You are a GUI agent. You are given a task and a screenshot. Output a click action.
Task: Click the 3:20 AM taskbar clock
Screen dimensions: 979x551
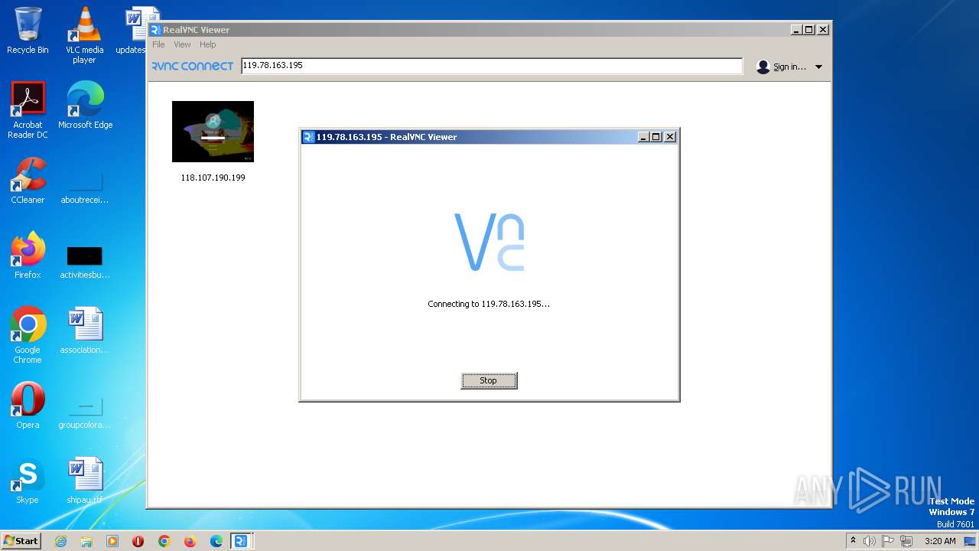[x=940, y=541]
